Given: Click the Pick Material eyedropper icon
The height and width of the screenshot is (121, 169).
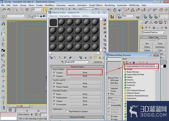Looking at the screenshot, I should click(63, 62).
